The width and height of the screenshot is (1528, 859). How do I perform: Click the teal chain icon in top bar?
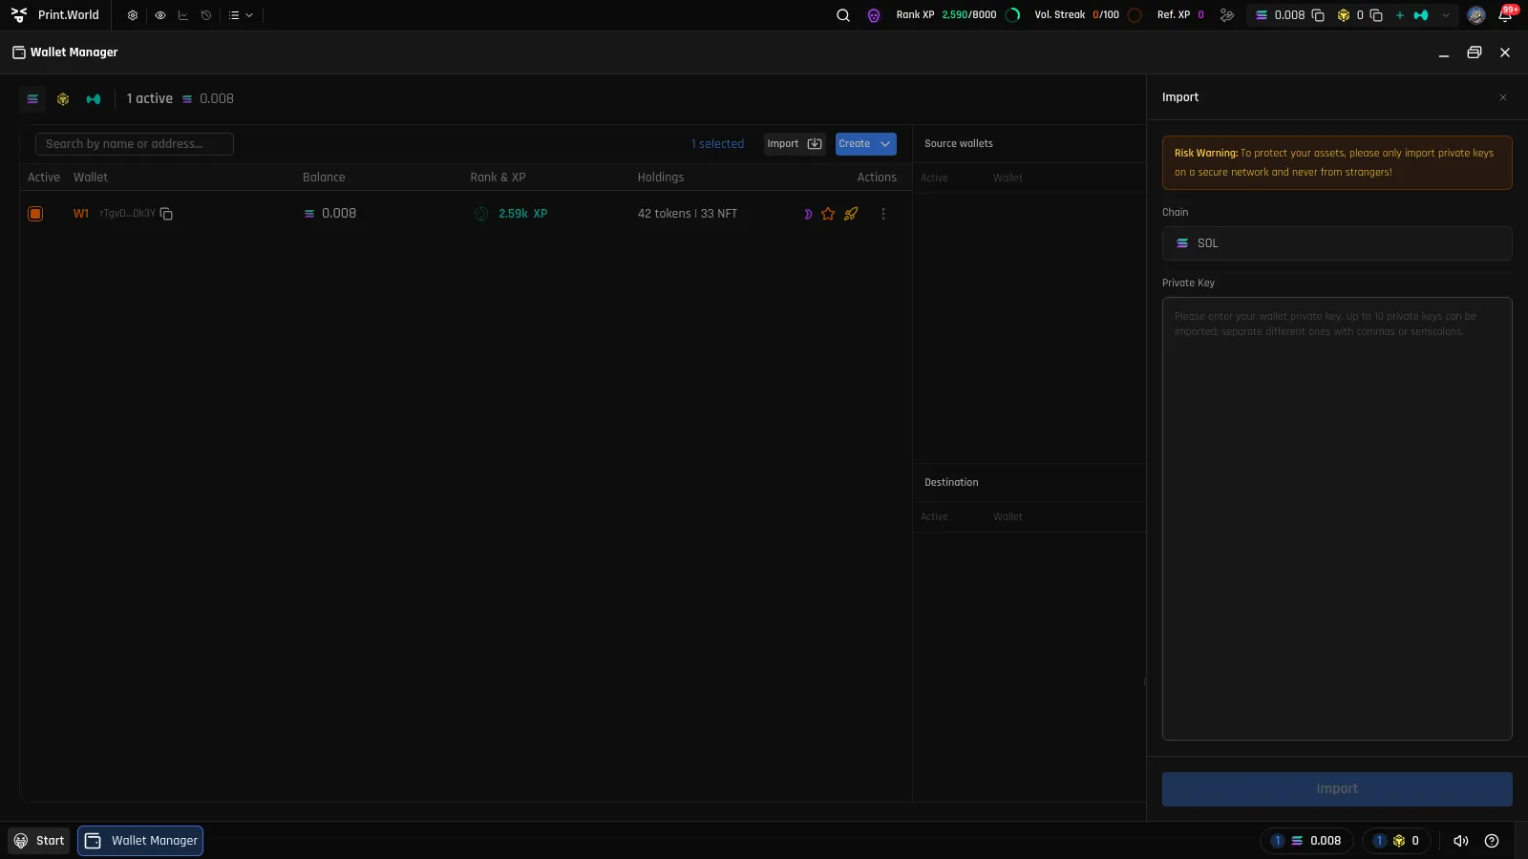click(1421, 15)
